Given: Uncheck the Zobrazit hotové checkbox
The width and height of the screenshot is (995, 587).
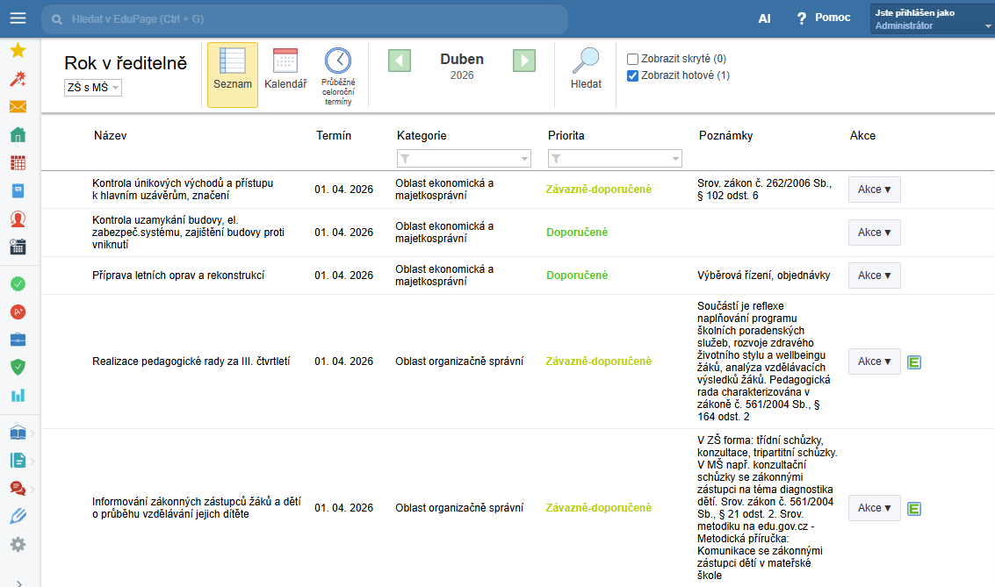Looking at the screenshot, I should pos(632,75).
